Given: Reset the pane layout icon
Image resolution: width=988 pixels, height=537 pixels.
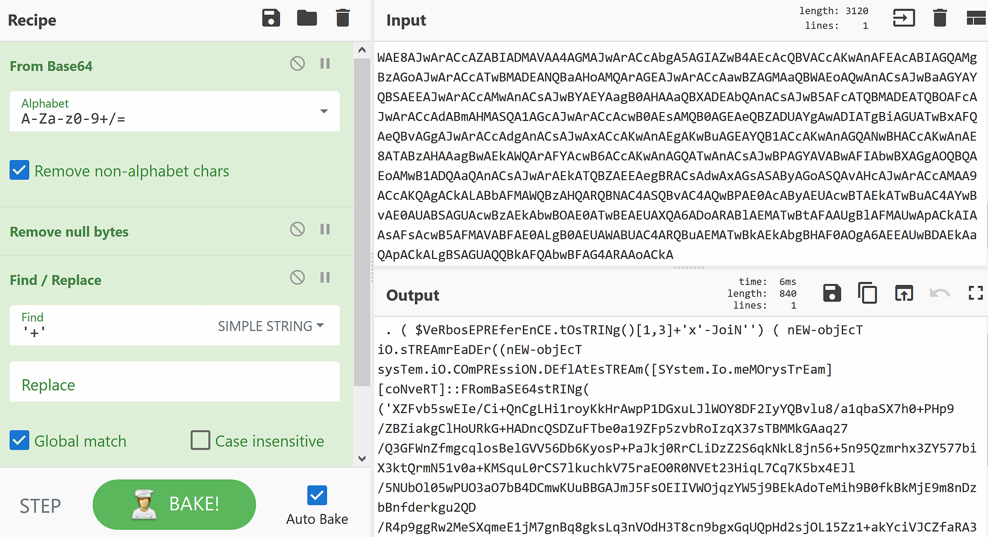Looking at the screenshot, I should 976,18.
